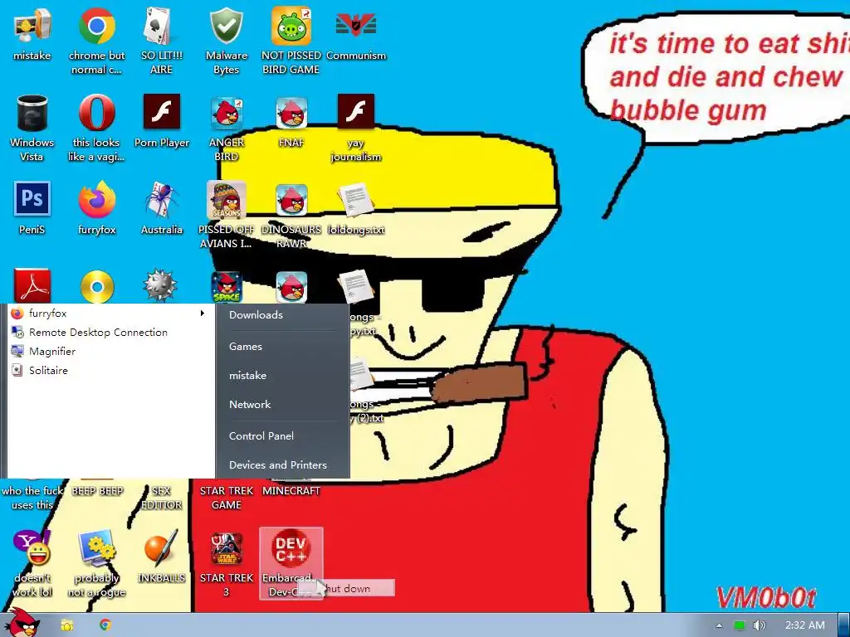This screenshot has width=850, height=637.
Task: Open the red Adobe Reader desktop icon
Action: click(32, 285)
